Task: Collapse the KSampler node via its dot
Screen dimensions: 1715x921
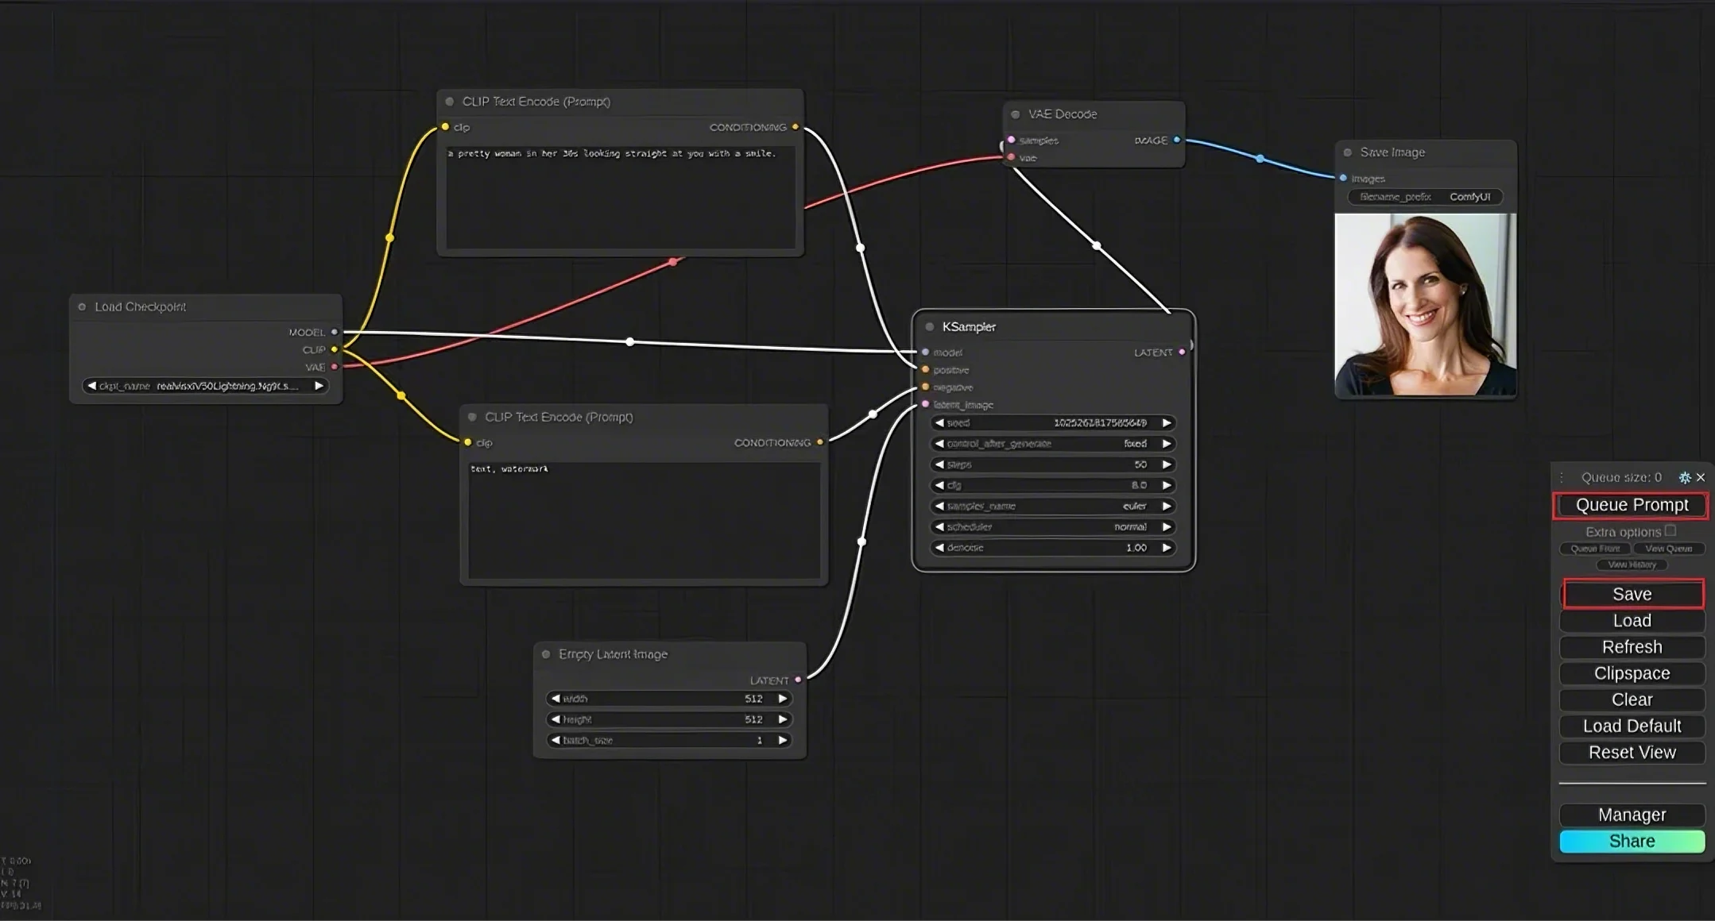Action: 929,326
